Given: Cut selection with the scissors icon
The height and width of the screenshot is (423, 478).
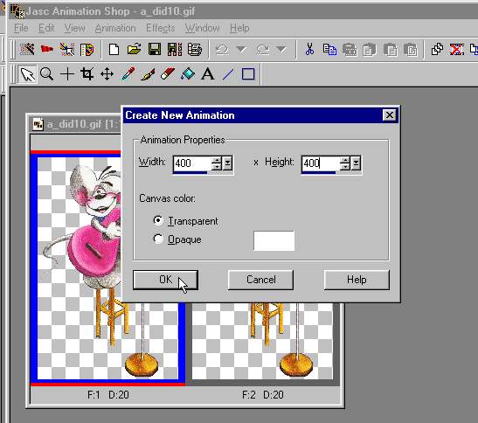Looking at the screenshot, I should tap(309, 49).
